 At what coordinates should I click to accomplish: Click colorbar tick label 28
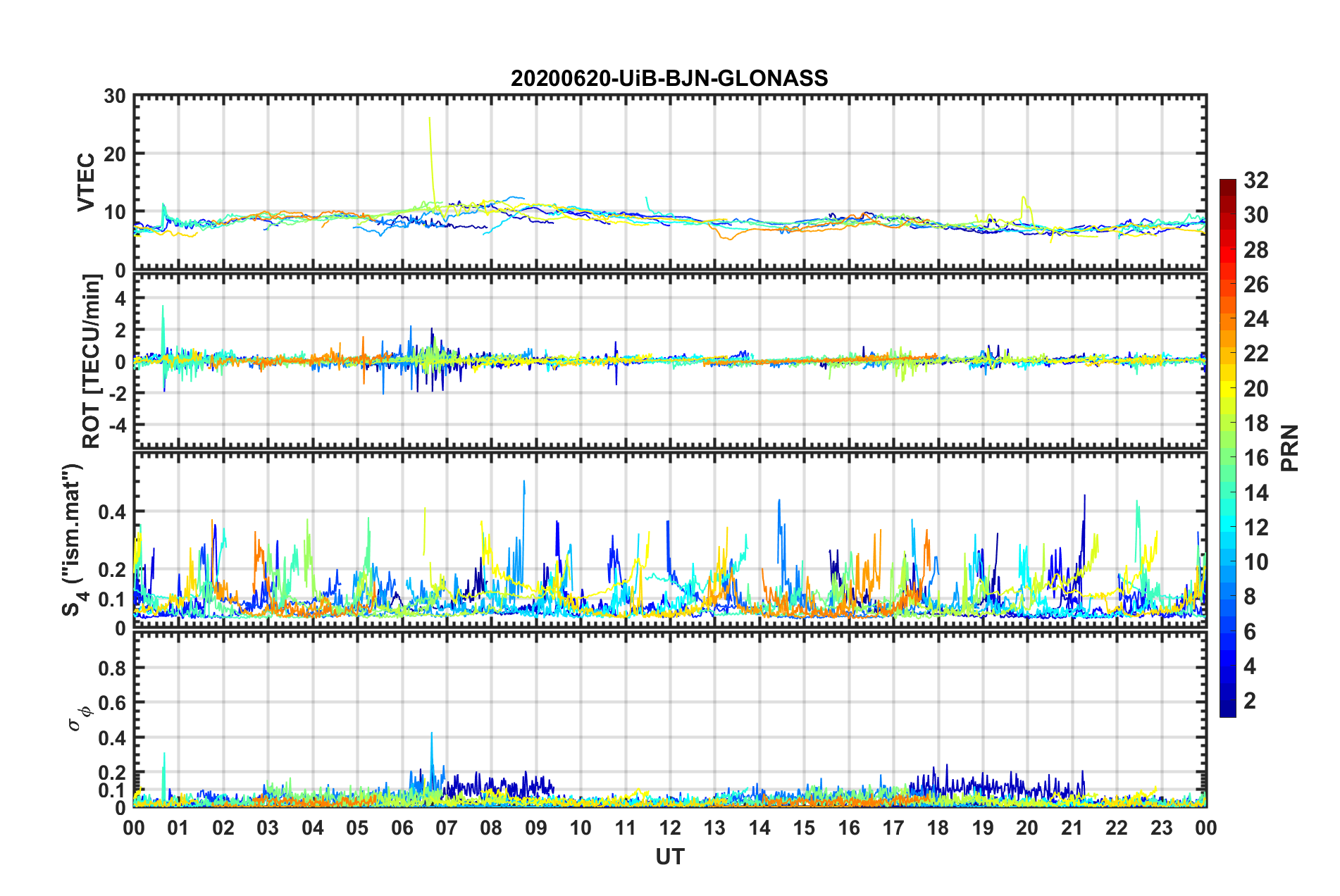1255,250
